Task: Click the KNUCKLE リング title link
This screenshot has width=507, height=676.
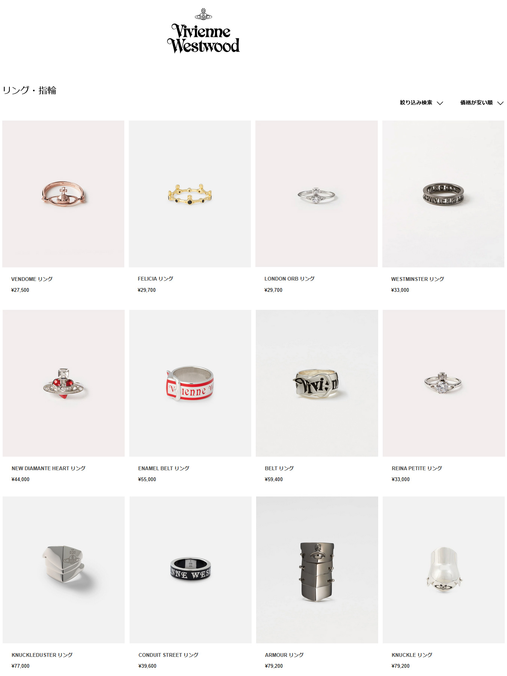Action: pyautogui.click(x=412, y=655)
